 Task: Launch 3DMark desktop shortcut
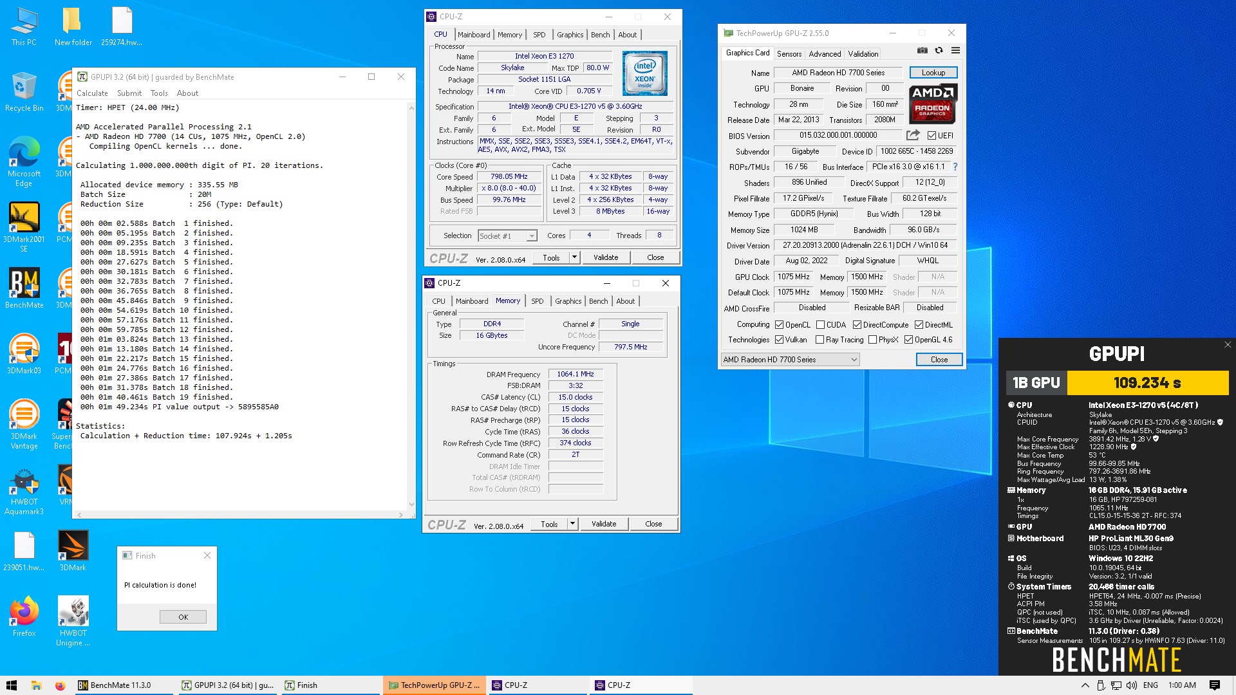point(73,551)
